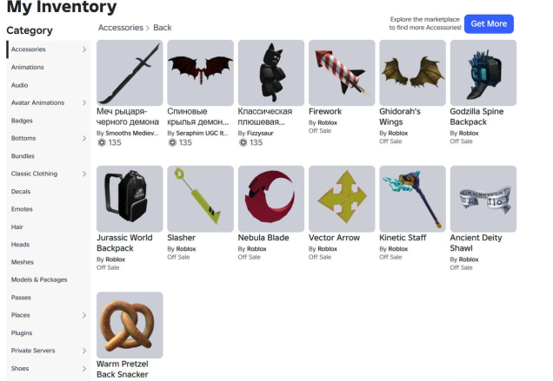The width and height of the screenshot is (553, 381).
Task: Open the Warm Pretzel Back Snacker image
Action: coord(130,325)
